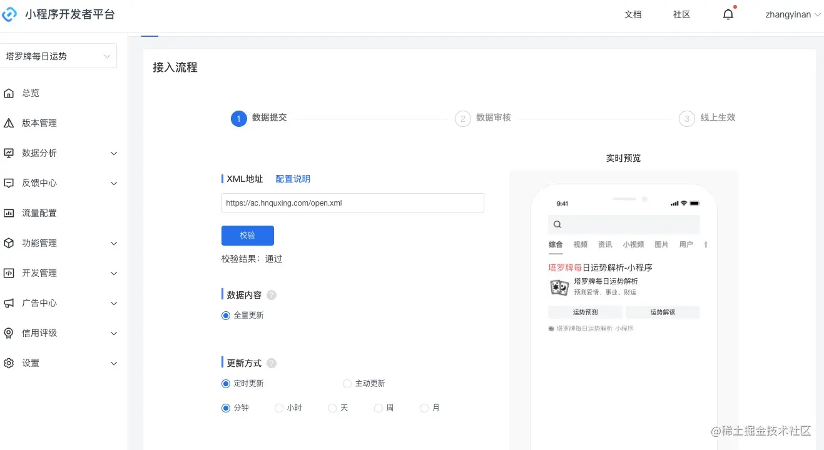Choose the 小时 interval radio
Screen dimensions: 824x450
tap(279, 408)
